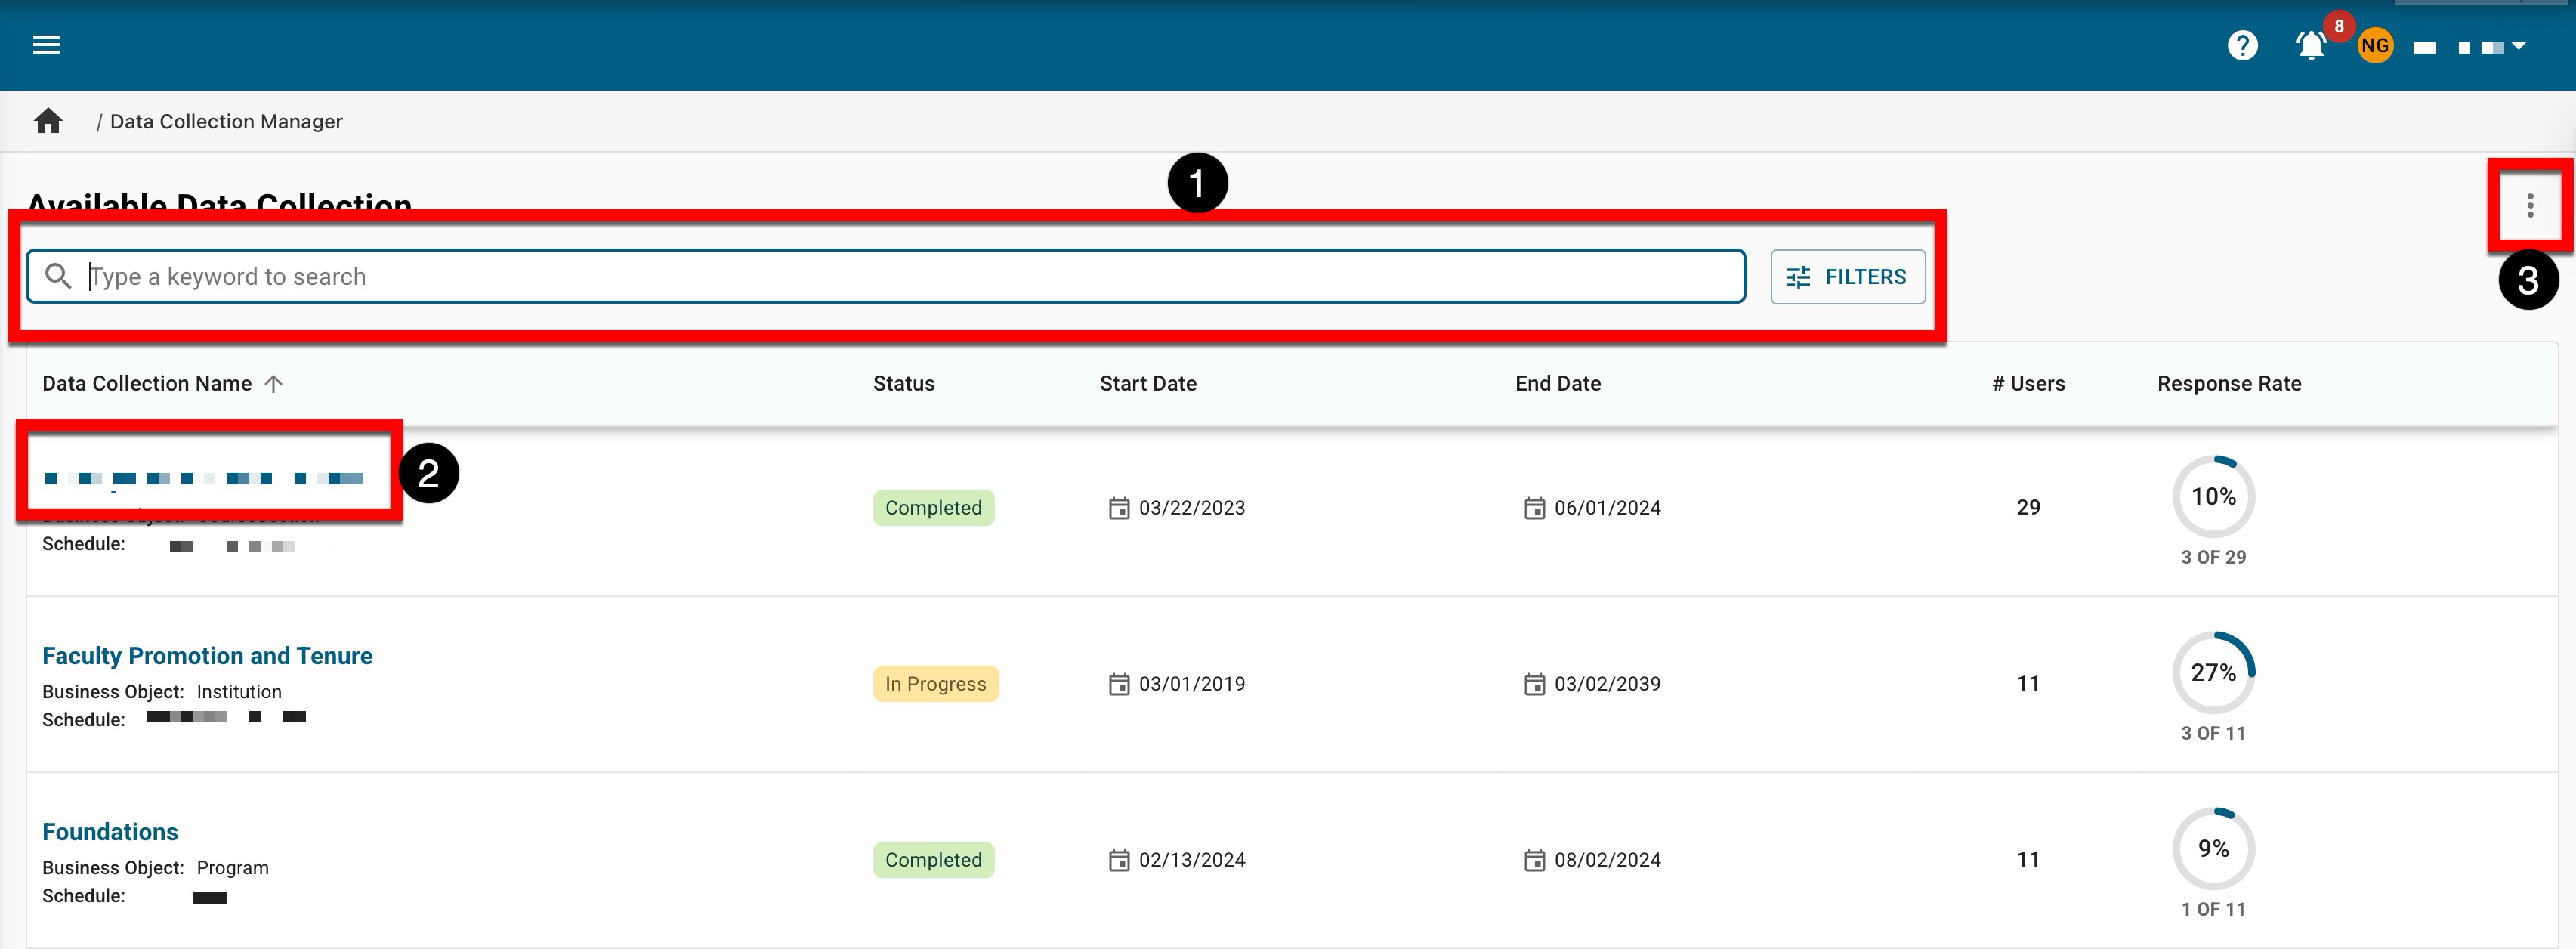
Task: Click the help question mark icon
Action: pos(2242,45)
